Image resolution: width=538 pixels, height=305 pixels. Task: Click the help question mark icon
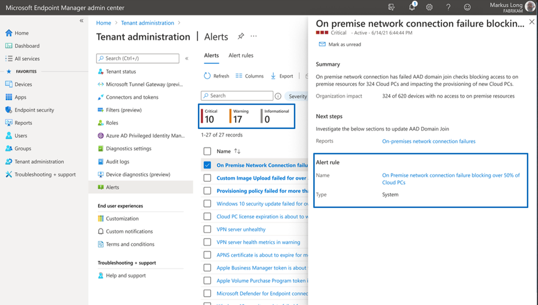click(x=448, y=7)
